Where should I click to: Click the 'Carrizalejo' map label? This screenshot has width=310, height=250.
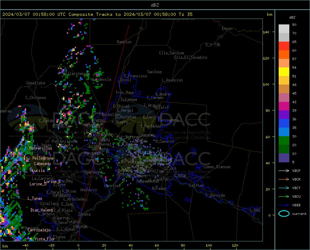point(39,230)
